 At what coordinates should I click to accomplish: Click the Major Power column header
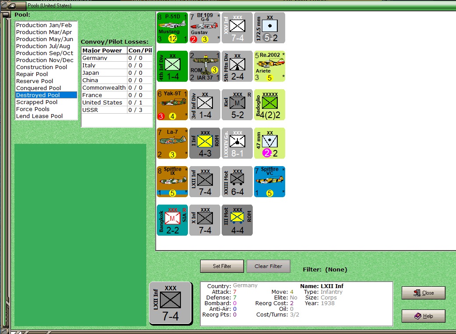[104, 50]
